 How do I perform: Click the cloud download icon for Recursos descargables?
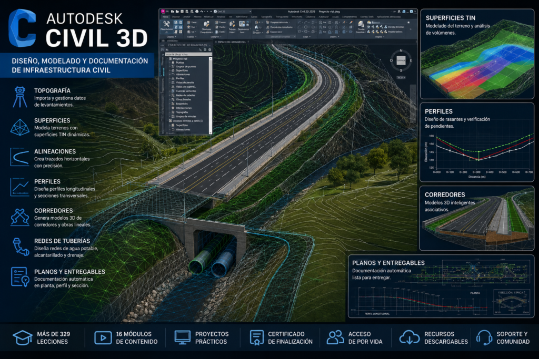click(x=409, y=337)
